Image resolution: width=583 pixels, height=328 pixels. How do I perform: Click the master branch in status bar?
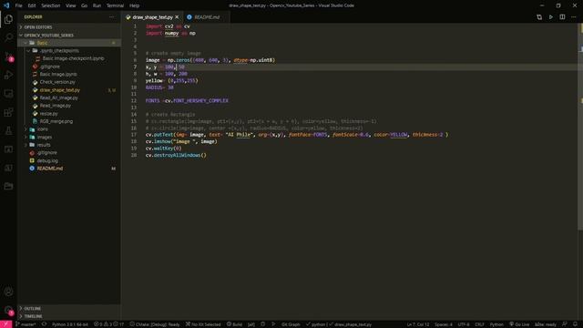pos(26,324)
